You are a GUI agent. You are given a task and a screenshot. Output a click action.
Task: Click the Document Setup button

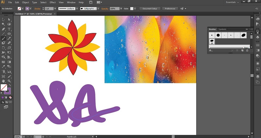[150, 8]
